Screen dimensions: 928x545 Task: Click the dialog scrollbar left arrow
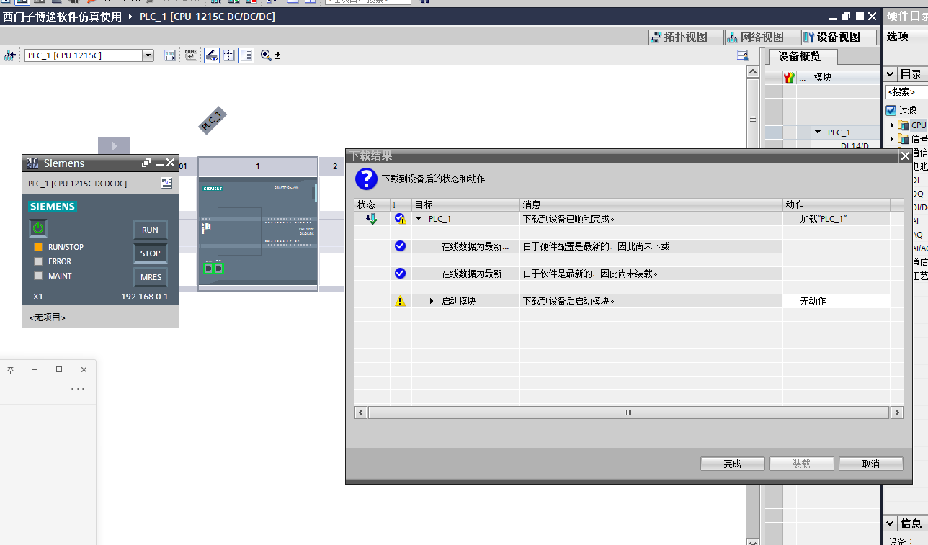tap(361, 413)
